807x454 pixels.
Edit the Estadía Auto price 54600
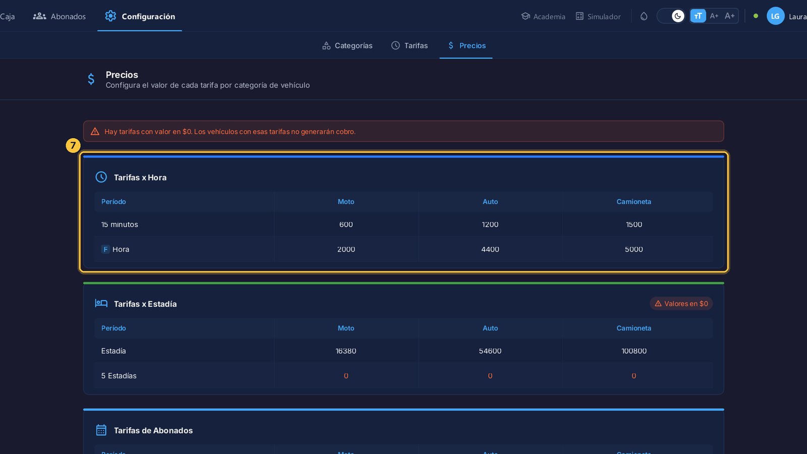[490, 351]
